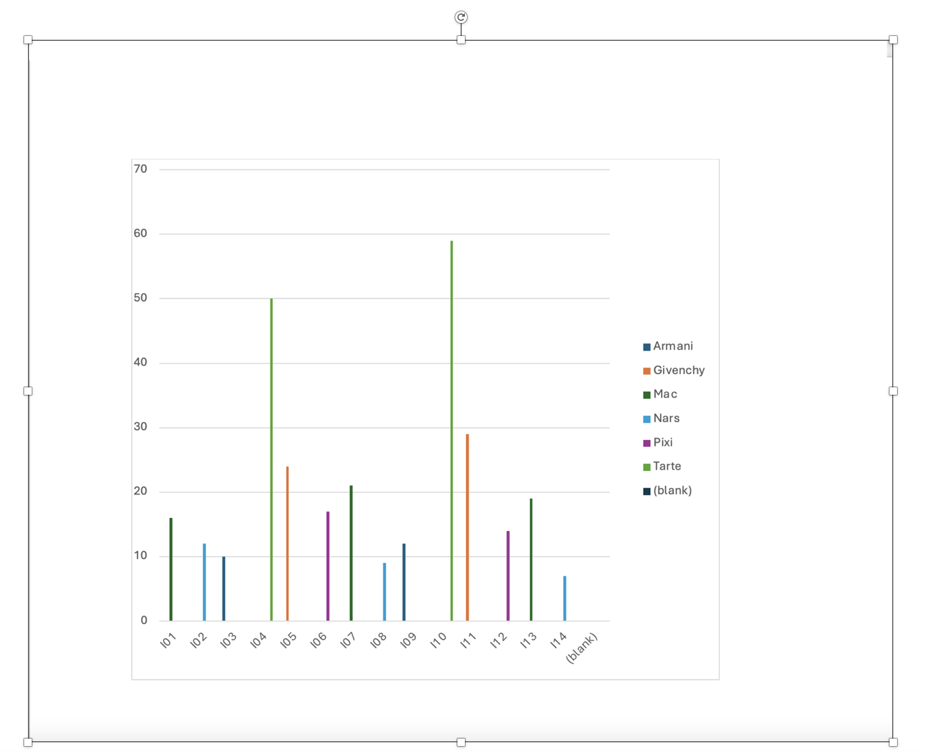The width and height of the screenshot is (925, 752).
Task: Select the dark green Mac bar above I01
Action: tap(171, 569)
